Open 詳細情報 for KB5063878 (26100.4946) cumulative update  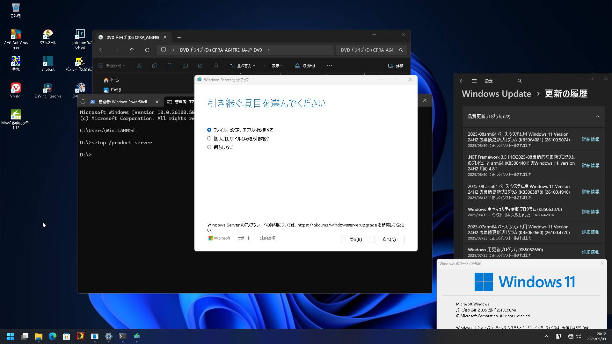pyautogui.click(x=590, y=191)
